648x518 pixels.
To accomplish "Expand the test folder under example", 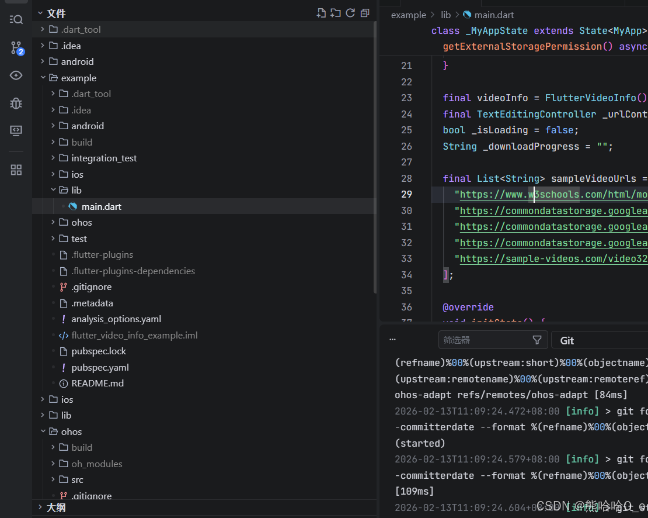I will (53, 239).
